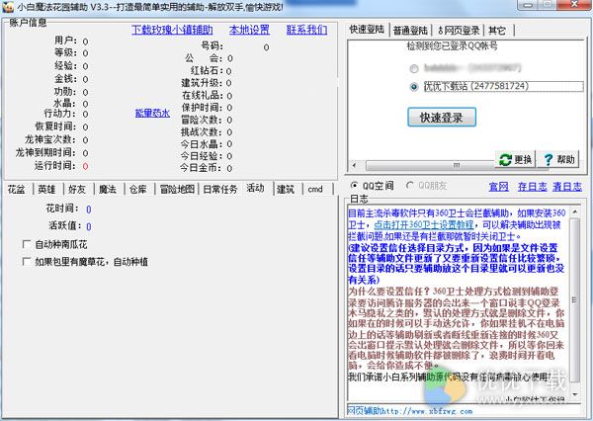
Task: Click the green refresh 更换 button
Action: coord(515,159)
